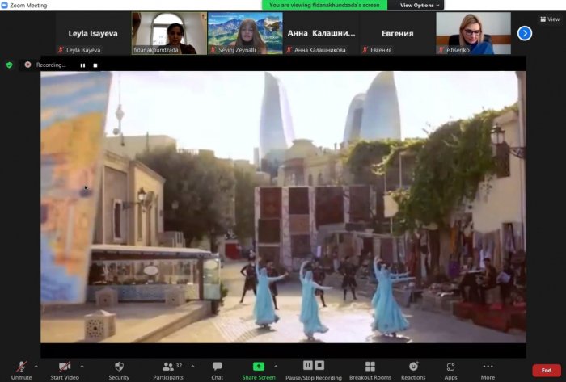Viewport: 566px width, 382px height.
Task: Show next participants with blue arrow
Action: [x=525, y=33]
